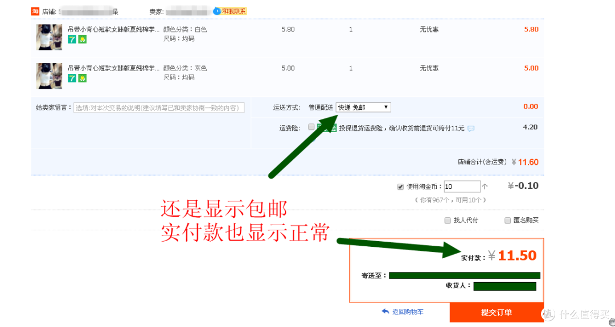Click the blue Wangwang chat bubble icon
This screenshot has height=327, width=615.
(217, 11)
